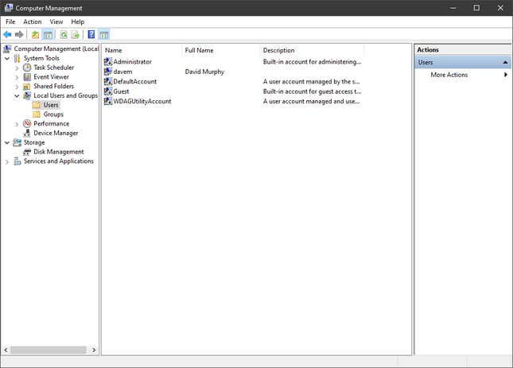Click the DefaultAccount user icon
This screenshot has width=513, height=368.
[x=107, y=81]
